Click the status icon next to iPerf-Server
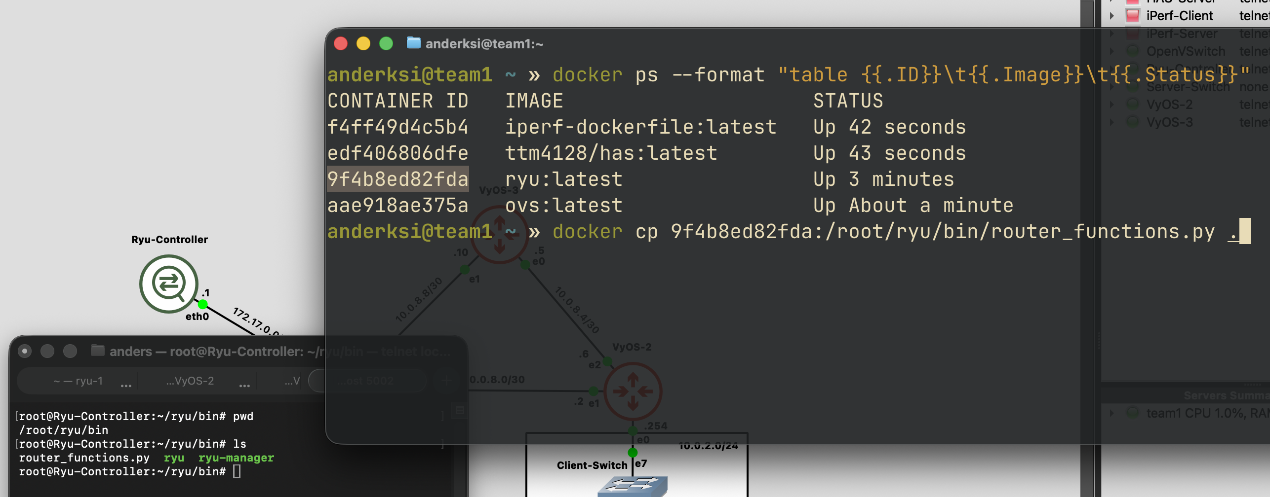This screenshot has height=497, width=1270. pos(1132,34)
